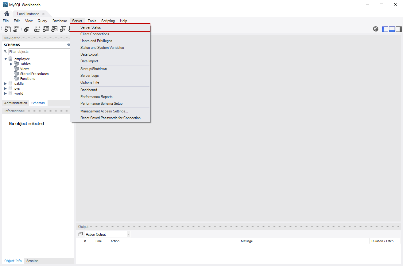Open the Action Output dropdown
This screenshot has height=266, width=403.
pos(129,234)
